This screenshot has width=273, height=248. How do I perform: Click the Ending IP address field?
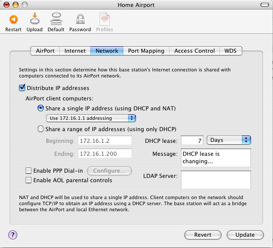[105, 154]
